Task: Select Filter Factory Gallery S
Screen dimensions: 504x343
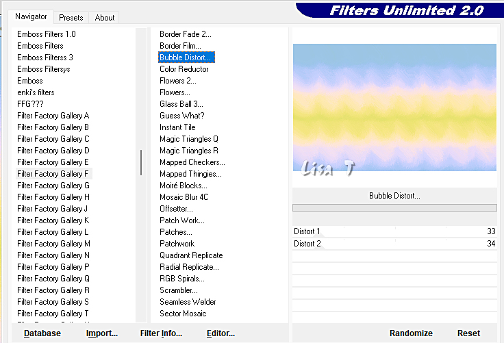Action: tap(53, 302)
